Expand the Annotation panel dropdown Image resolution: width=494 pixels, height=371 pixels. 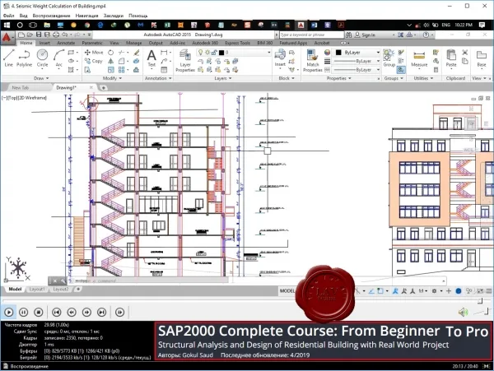(x=158, y=78)
